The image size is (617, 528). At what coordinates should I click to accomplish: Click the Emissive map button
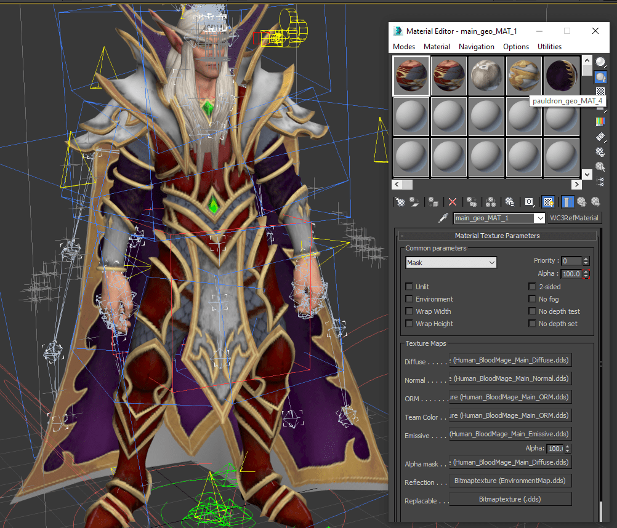tap(510, 434)
